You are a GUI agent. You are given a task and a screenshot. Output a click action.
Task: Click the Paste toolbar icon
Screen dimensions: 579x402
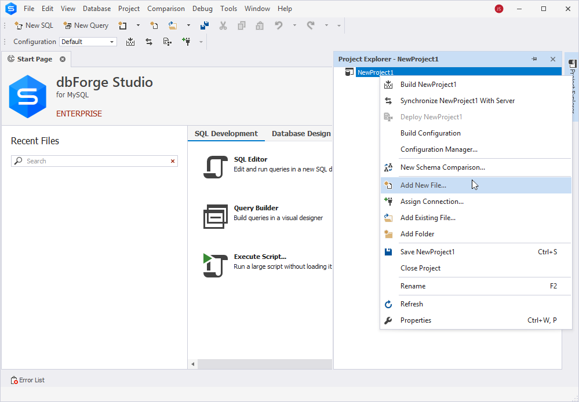coord(260,25)
